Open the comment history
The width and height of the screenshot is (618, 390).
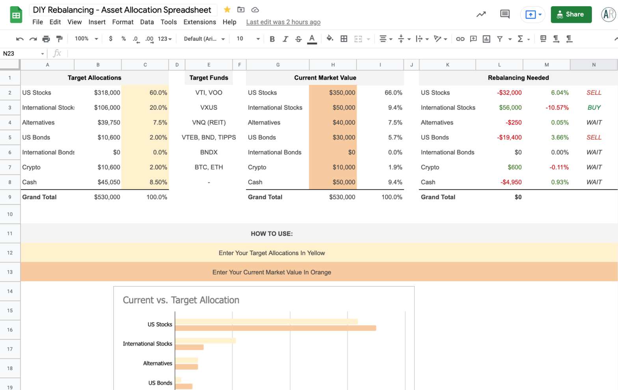coord(505,14)
